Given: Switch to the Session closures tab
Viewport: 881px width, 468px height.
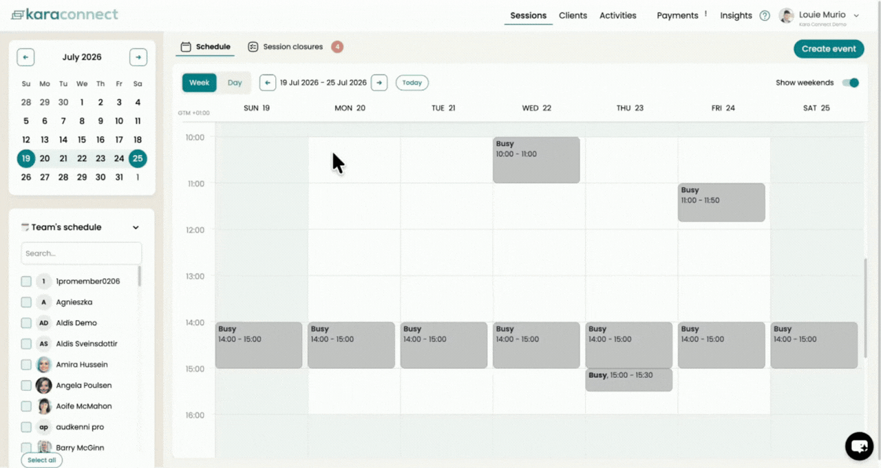Looking at the screenshot, I should 286,47.
